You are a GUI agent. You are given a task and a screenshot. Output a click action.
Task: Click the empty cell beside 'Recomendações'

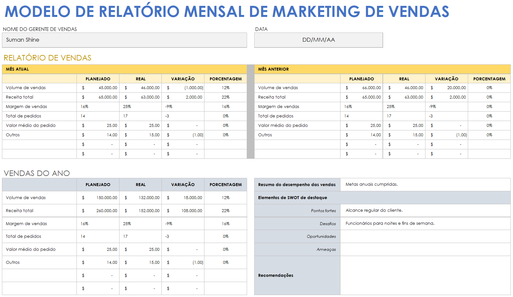click(425, 276)
